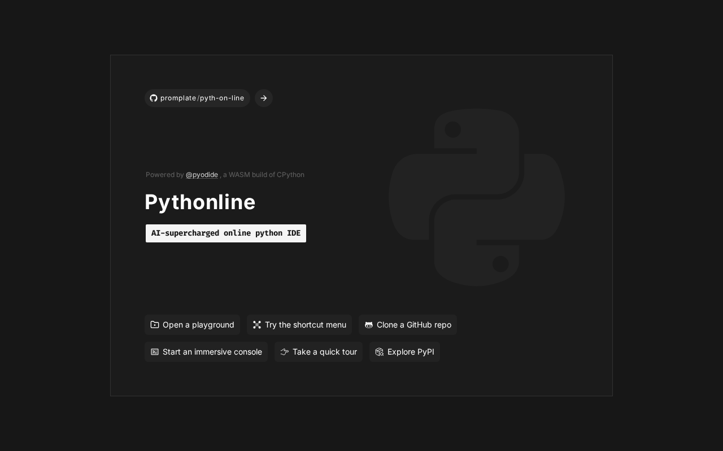Click the AI-supercharged online python IDE tagline
Screen dimensions: 723x451
[226, 233]
